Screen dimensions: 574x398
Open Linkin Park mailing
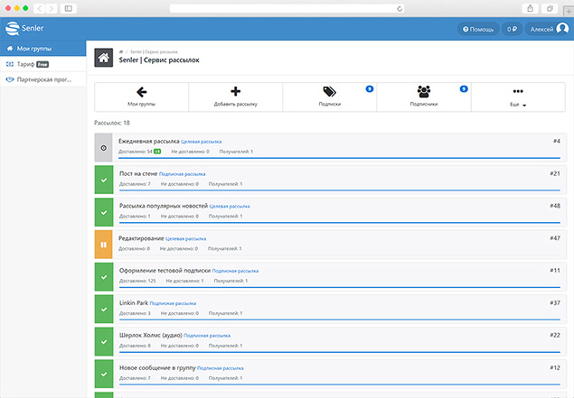tap(134, 303)
